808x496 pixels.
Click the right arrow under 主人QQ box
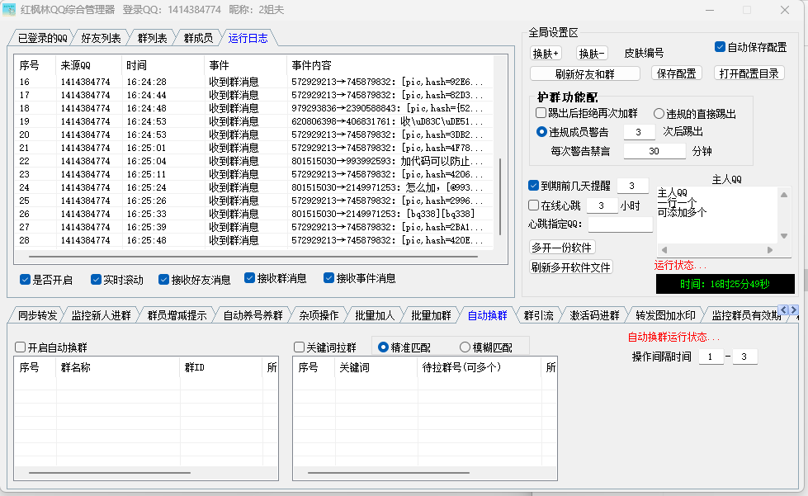click(x=771, y=250)
